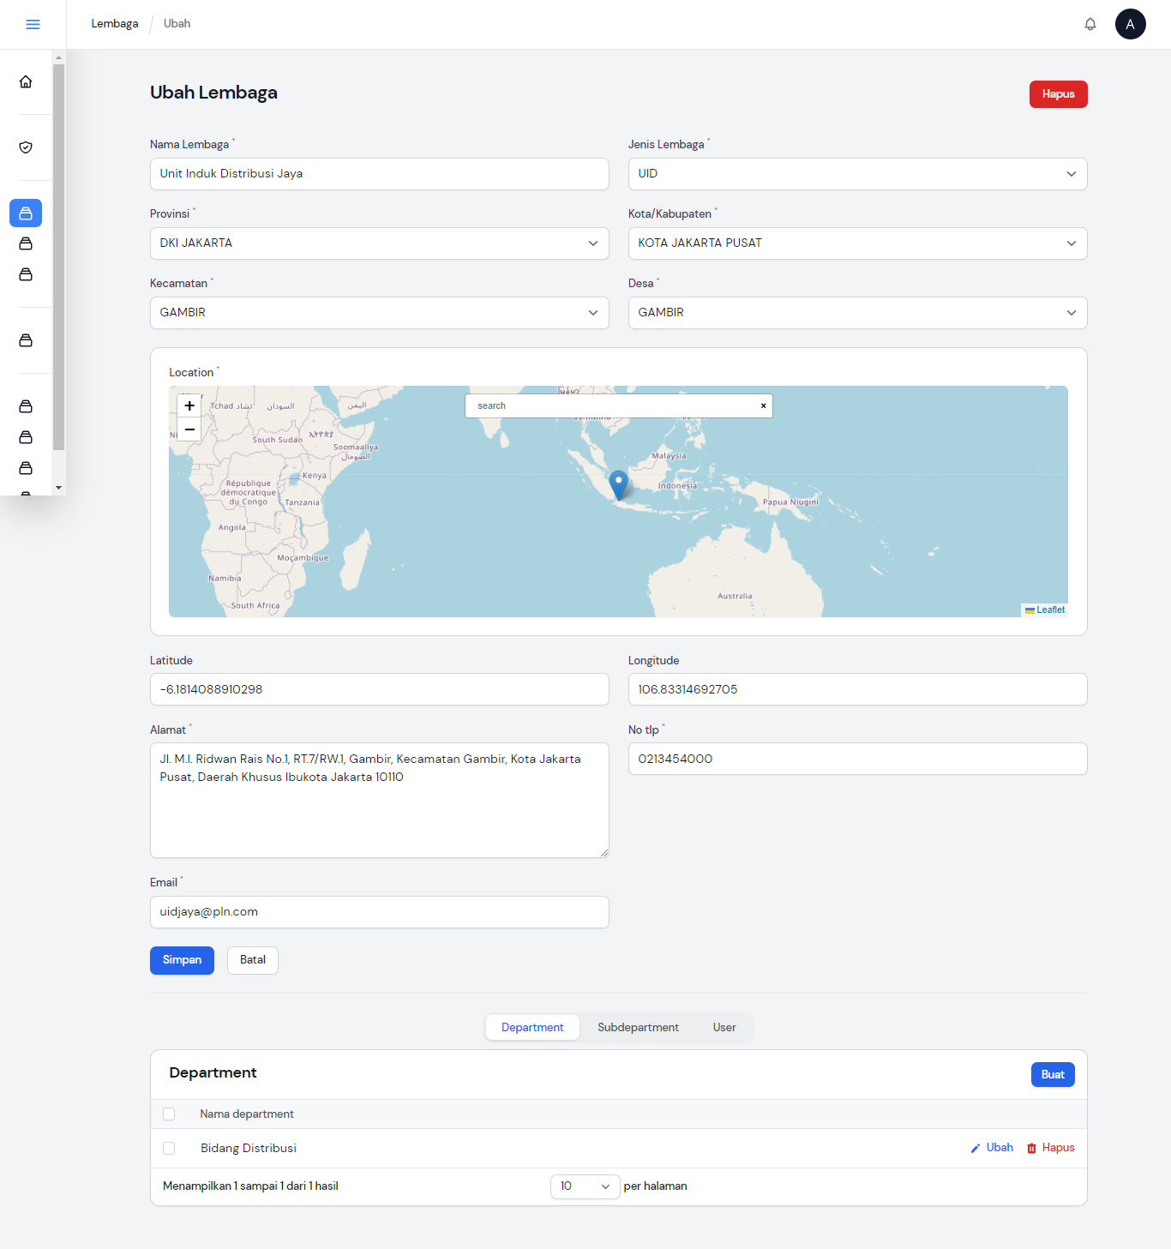Screen dimensions: 1171x1249
Task: Check the Bidang Distribusi row checkbox
Action: pos(169,1148)
